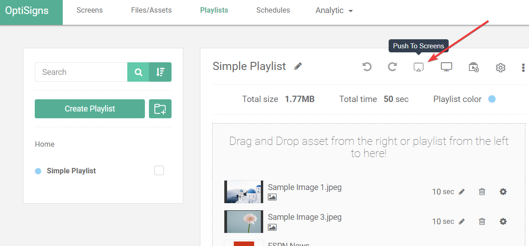Change the Playlist color swatch
The width and height of the screenshot is (529, 246).
click(x=492, y=99)
